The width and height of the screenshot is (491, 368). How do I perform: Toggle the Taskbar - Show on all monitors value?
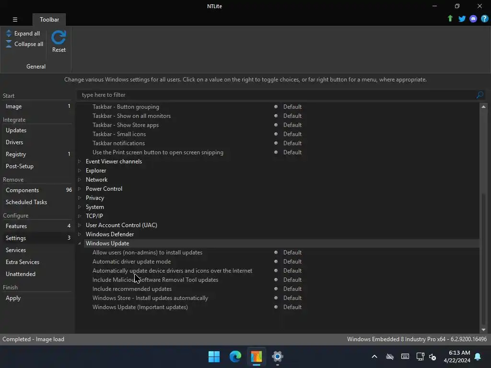[x=292, y=116]
